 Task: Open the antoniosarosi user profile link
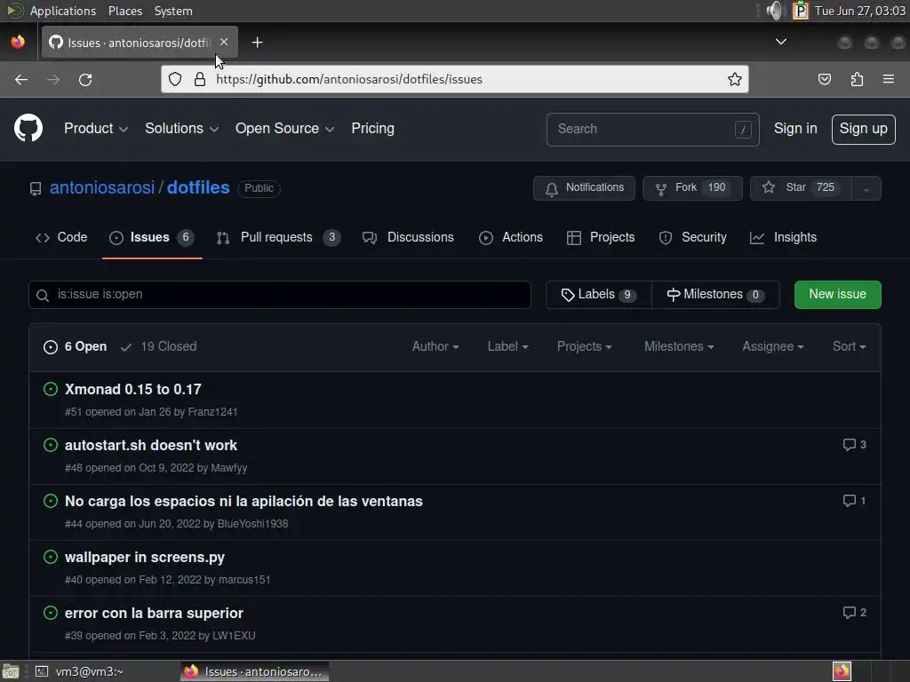pyautogui.click(x=102, y=188)
